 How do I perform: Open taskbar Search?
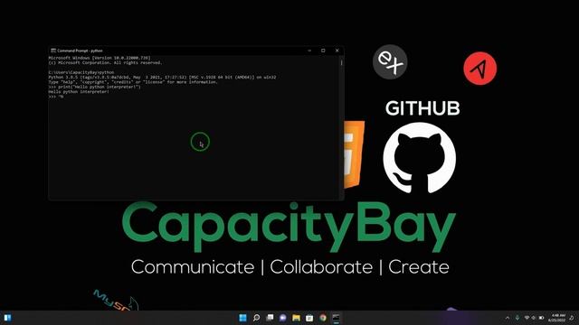[256, 318]
